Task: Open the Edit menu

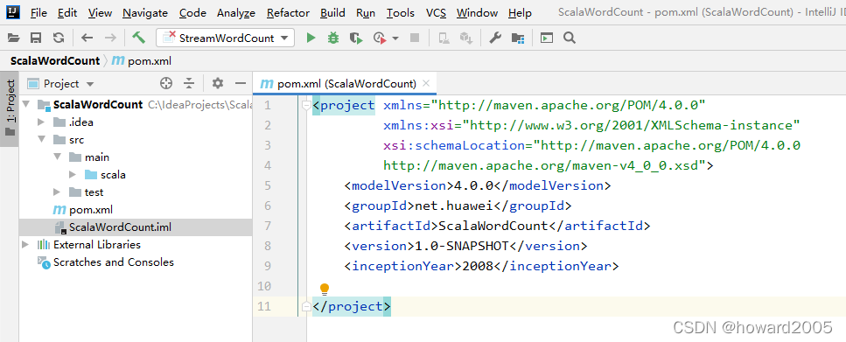Action: click(x=67, y=12)
